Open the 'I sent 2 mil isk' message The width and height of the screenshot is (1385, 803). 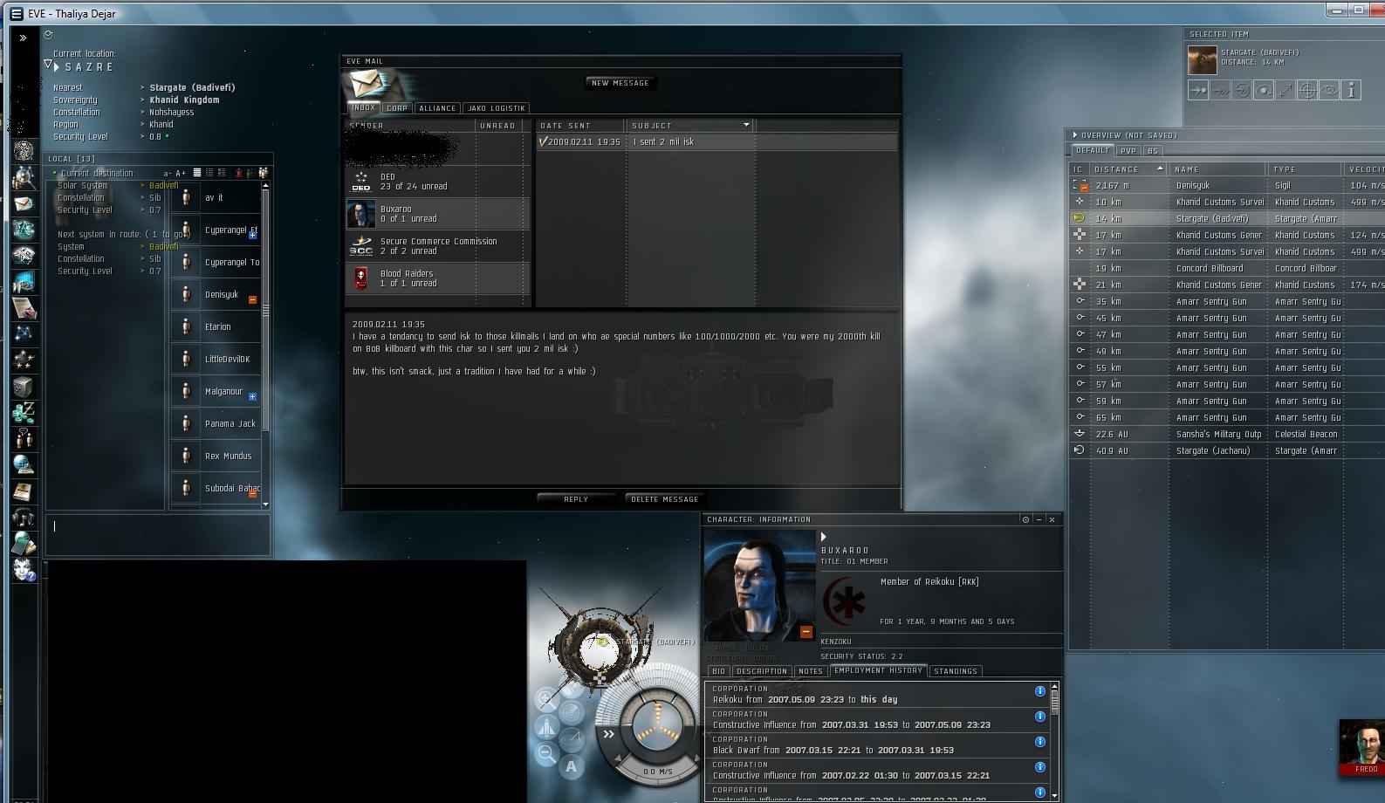click(x=717, y=141)
